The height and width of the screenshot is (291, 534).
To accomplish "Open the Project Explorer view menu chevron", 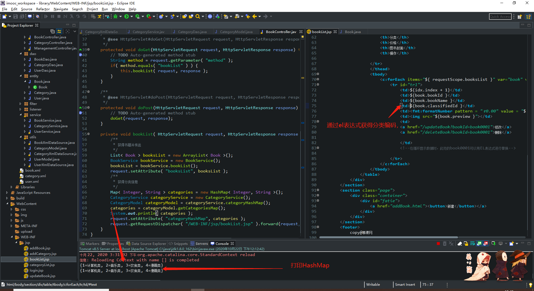I will 75,31.
